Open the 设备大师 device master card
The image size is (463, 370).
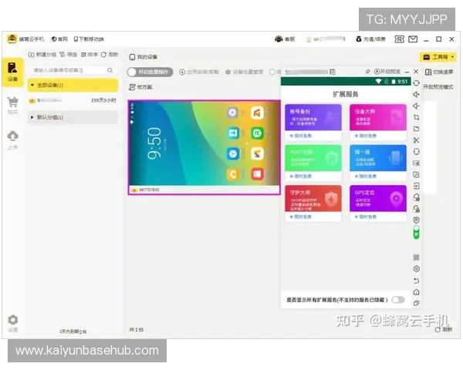(x=378, y=122)
